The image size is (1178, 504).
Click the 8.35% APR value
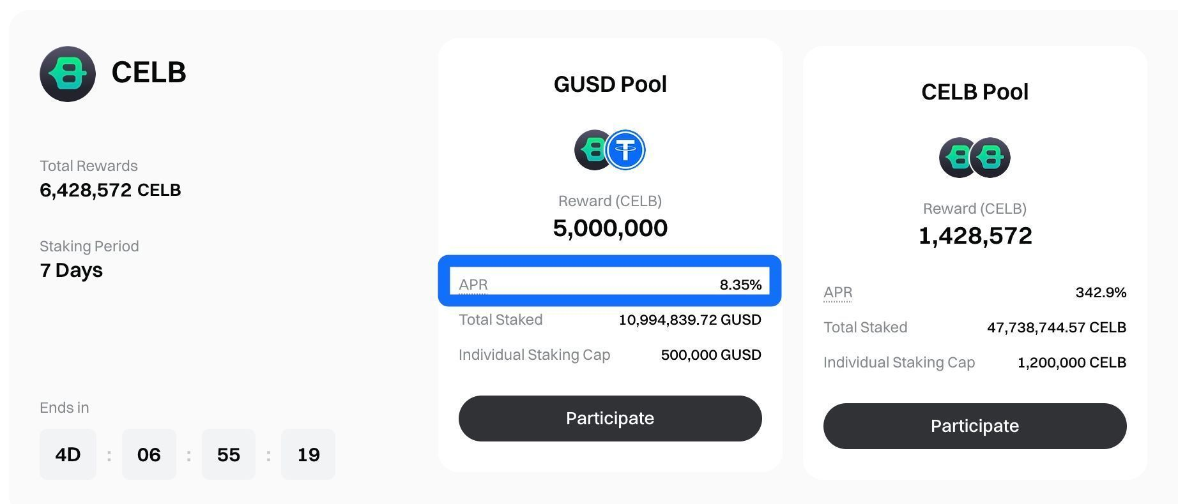pos(740,285)
